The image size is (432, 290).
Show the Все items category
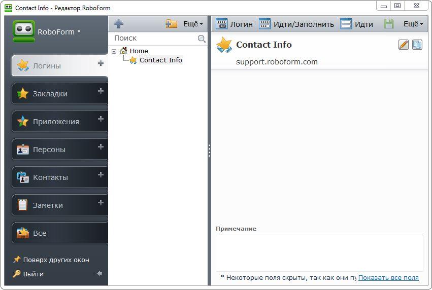click(60, 233)
